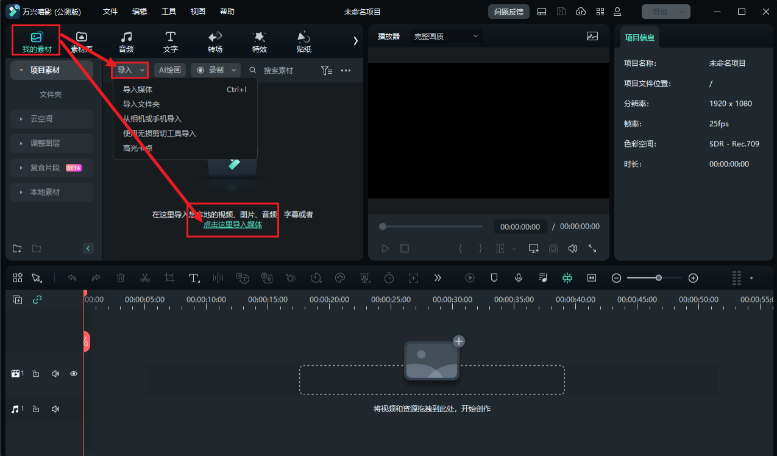Open the 转场 transitions tab
Image resolution: width=777 pixels, height=456 pixels.
tap(215, 42)
